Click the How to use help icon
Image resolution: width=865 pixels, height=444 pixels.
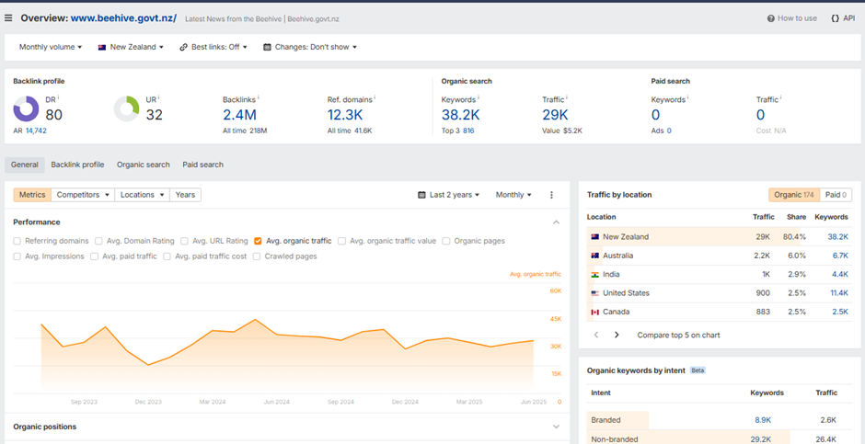770,18
